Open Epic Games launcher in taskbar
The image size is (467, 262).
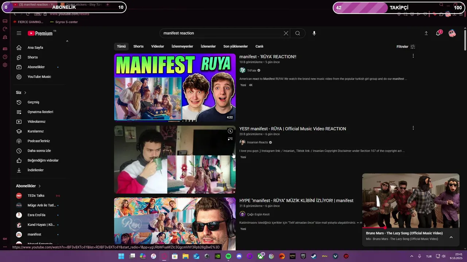click(x=303, y=256)
